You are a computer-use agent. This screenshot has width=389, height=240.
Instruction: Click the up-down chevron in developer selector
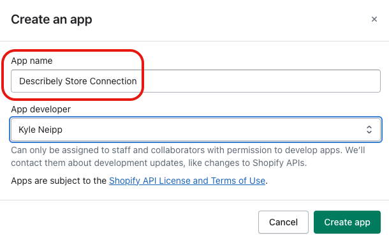point(369,130)
